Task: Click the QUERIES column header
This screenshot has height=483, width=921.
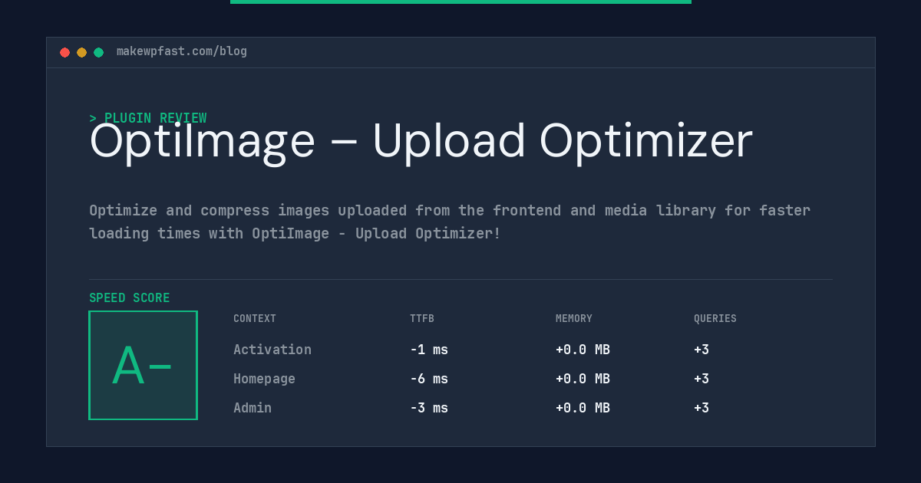Action: click(715, 318)
